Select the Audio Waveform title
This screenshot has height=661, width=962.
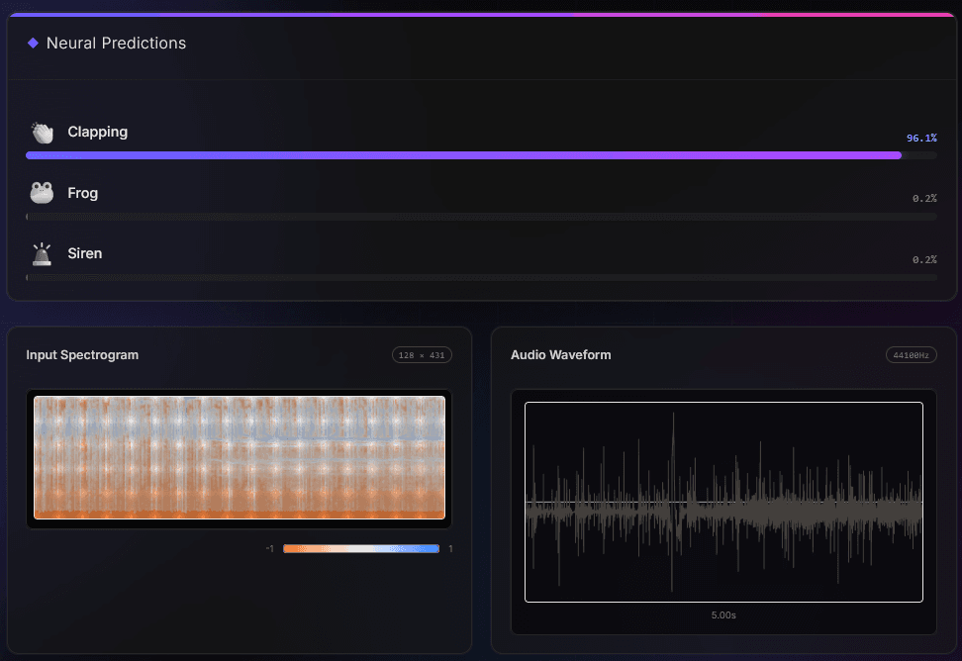click(x=561, y=355)
